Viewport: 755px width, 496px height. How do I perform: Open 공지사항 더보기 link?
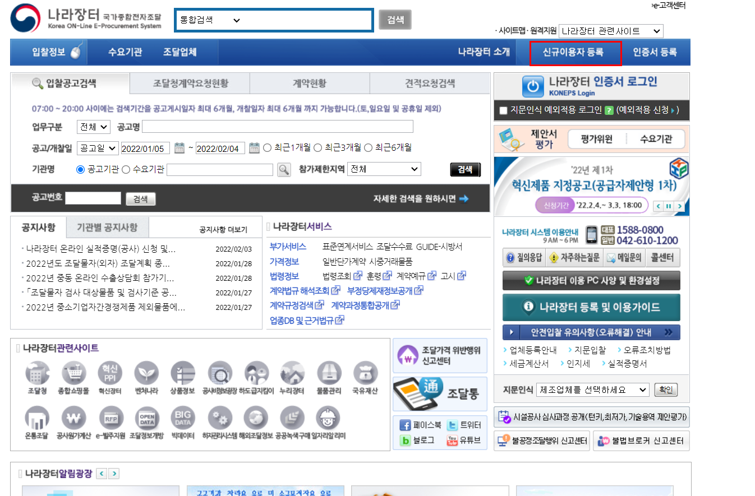pos(223,230)
